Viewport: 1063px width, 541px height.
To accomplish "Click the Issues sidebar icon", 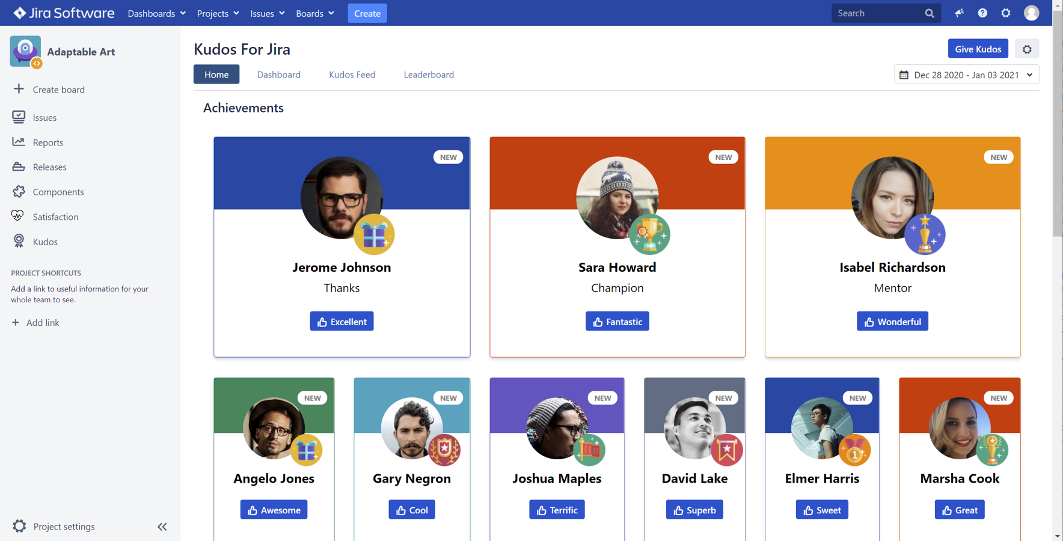I will tap(19, 117).
